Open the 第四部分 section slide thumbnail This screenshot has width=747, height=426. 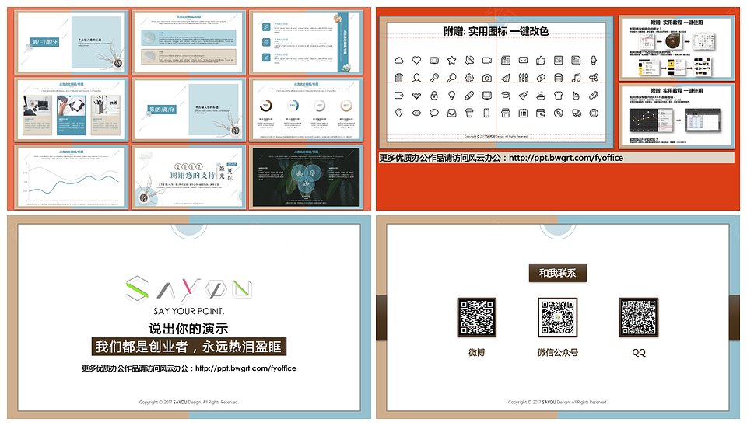click(x=188, y=110)
